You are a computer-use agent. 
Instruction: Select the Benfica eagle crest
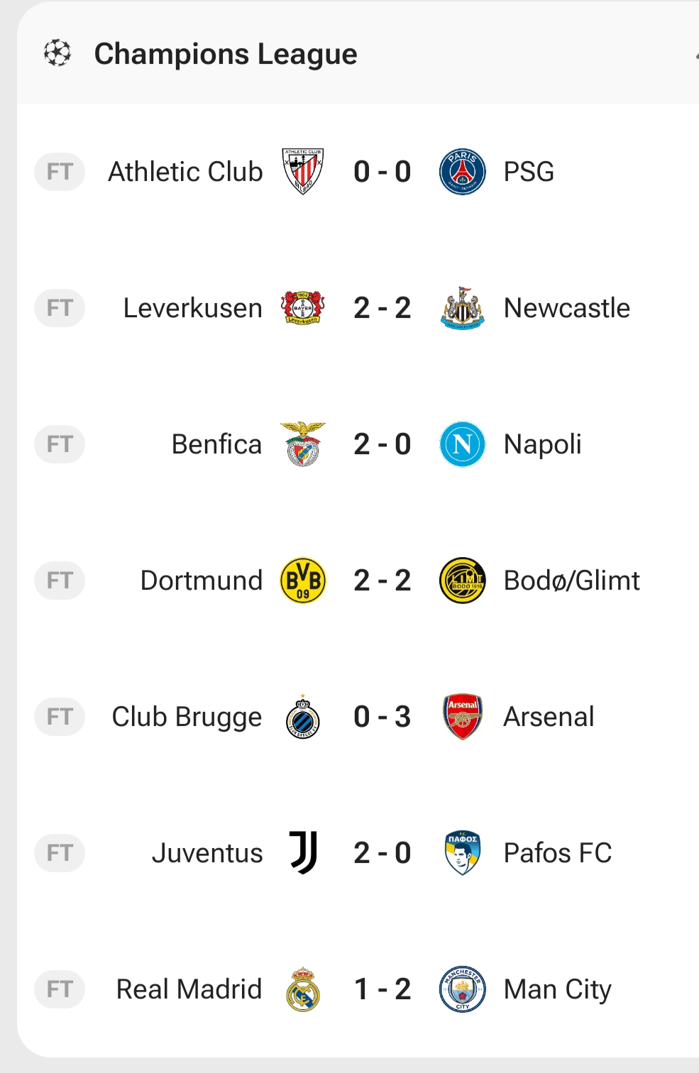click(303, 444)
